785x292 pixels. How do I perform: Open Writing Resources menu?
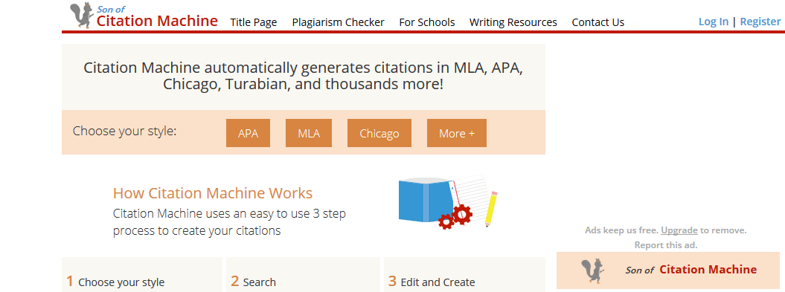(513, 22)
